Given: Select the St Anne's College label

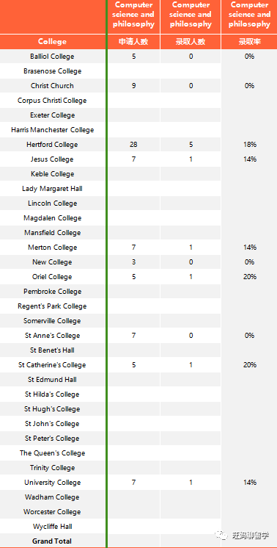Looking at the screenshot, I should [52, 336].
